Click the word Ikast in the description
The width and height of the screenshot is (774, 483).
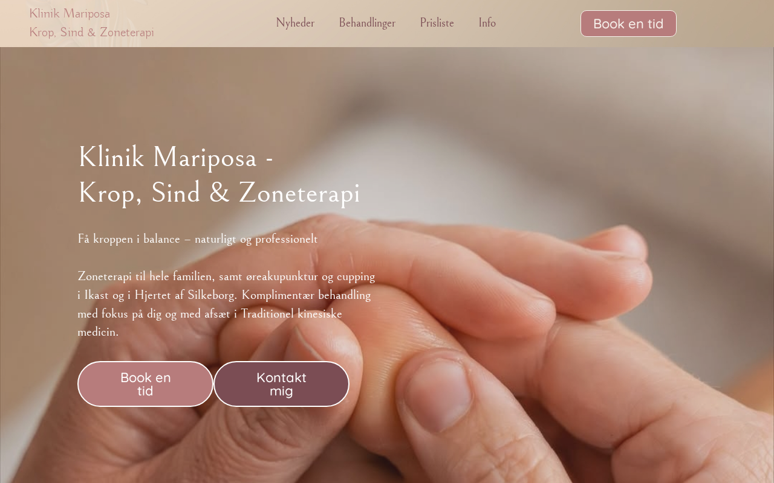click(x=97, y=295)
